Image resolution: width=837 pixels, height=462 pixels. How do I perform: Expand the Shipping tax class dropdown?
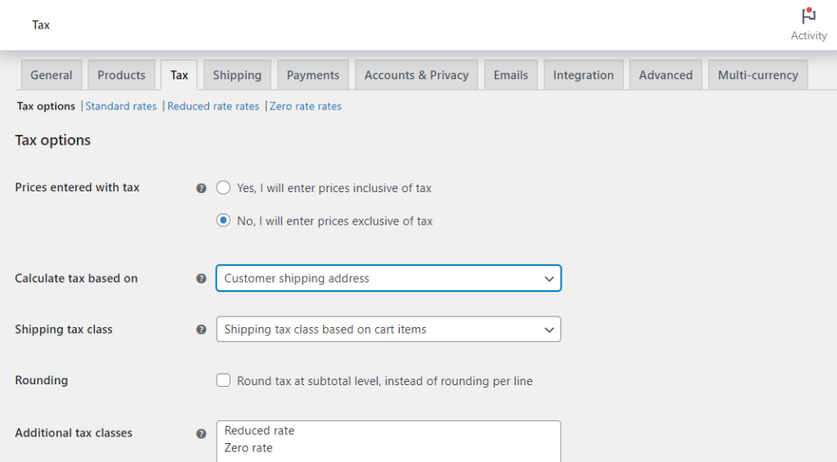(x=388, y=330)
